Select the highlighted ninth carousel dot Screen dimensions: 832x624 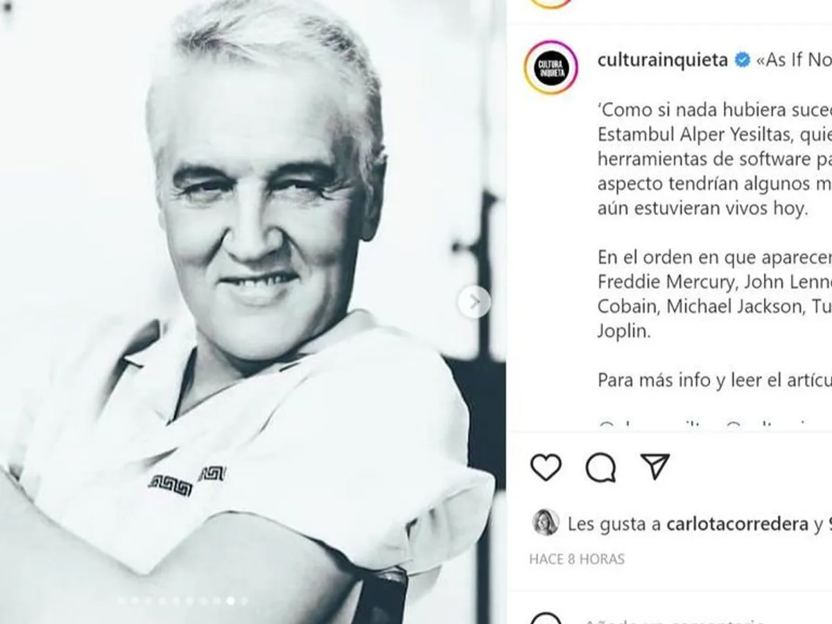[x=230, y=600]
